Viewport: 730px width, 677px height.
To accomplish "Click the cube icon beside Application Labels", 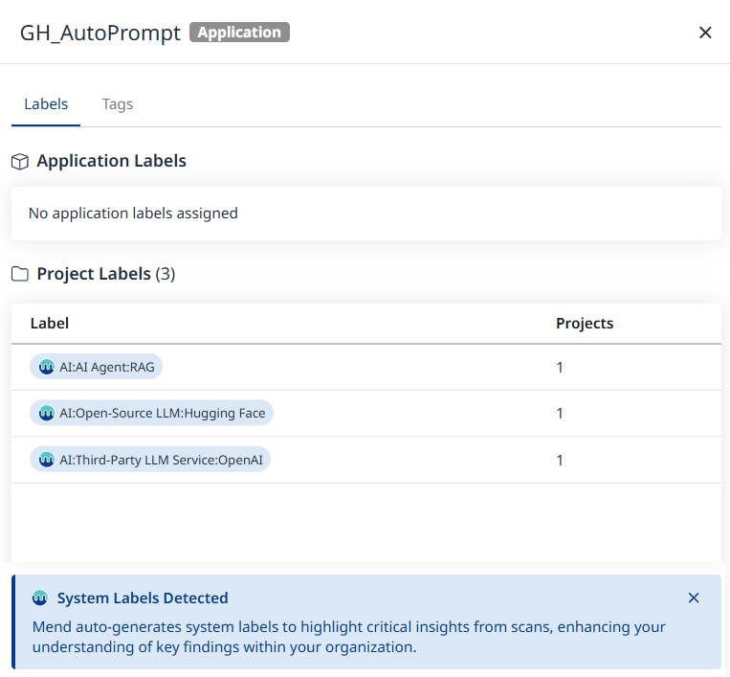I will point(19,162).
